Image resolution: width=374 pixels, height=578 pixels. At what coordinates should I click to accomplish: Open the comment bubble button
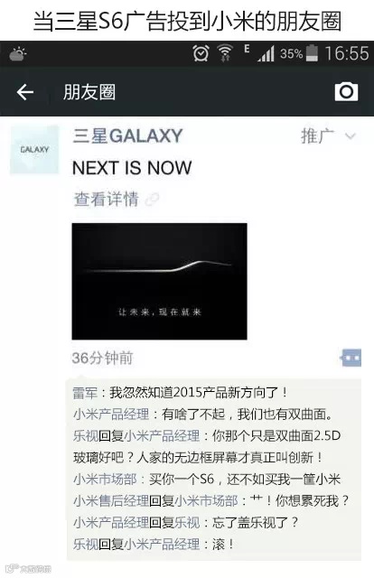pos(351,358)
